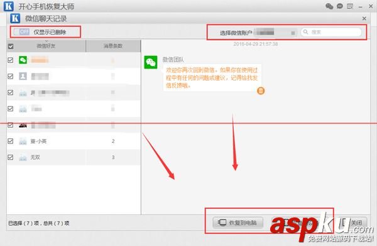The image size is (377, 246).
Task: Click the 微信团队 sender name
Action: pyautogui.click(x=173, y=59)
